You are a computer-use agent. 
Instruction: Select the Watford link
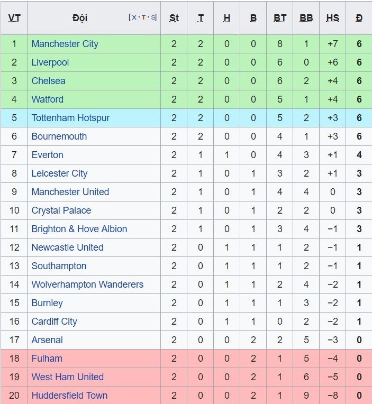pyautogui.click(x=47, y=99)
